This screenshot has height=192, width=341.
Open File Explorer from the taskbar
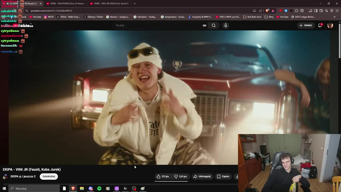click(82, 189)
